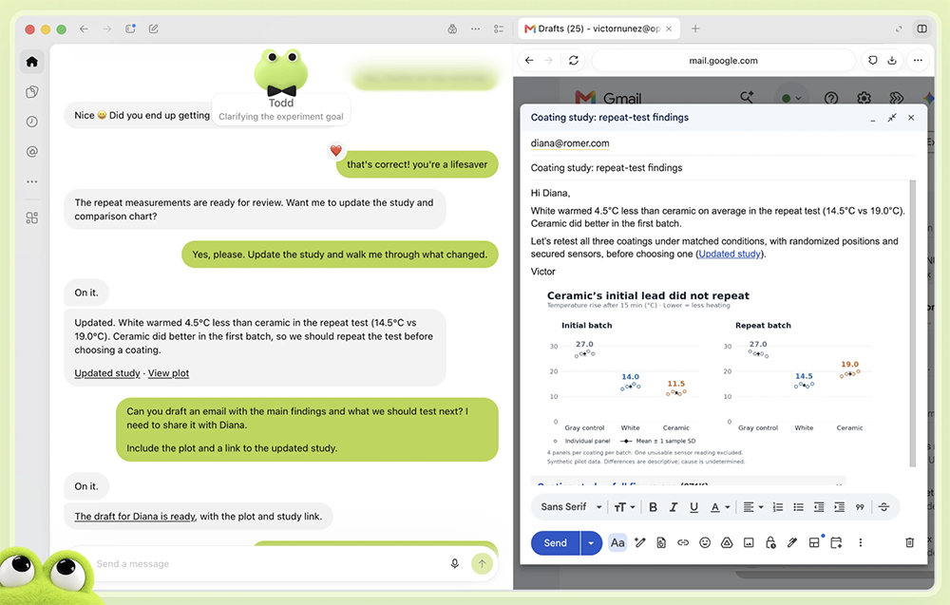Open the text color picker
The width and height of the screenshot is (950, 605).
point(720,507)
